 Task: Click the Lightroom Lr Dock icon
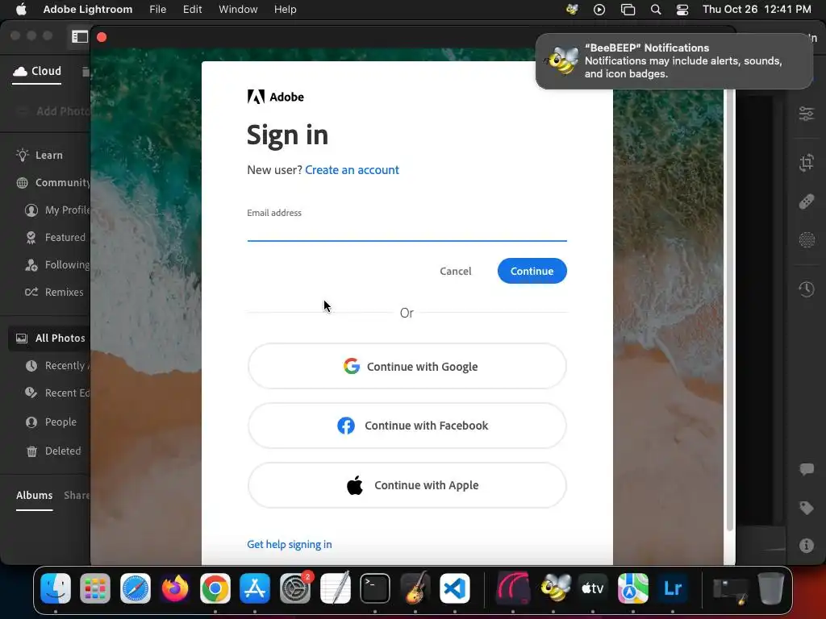pos(673,588)
